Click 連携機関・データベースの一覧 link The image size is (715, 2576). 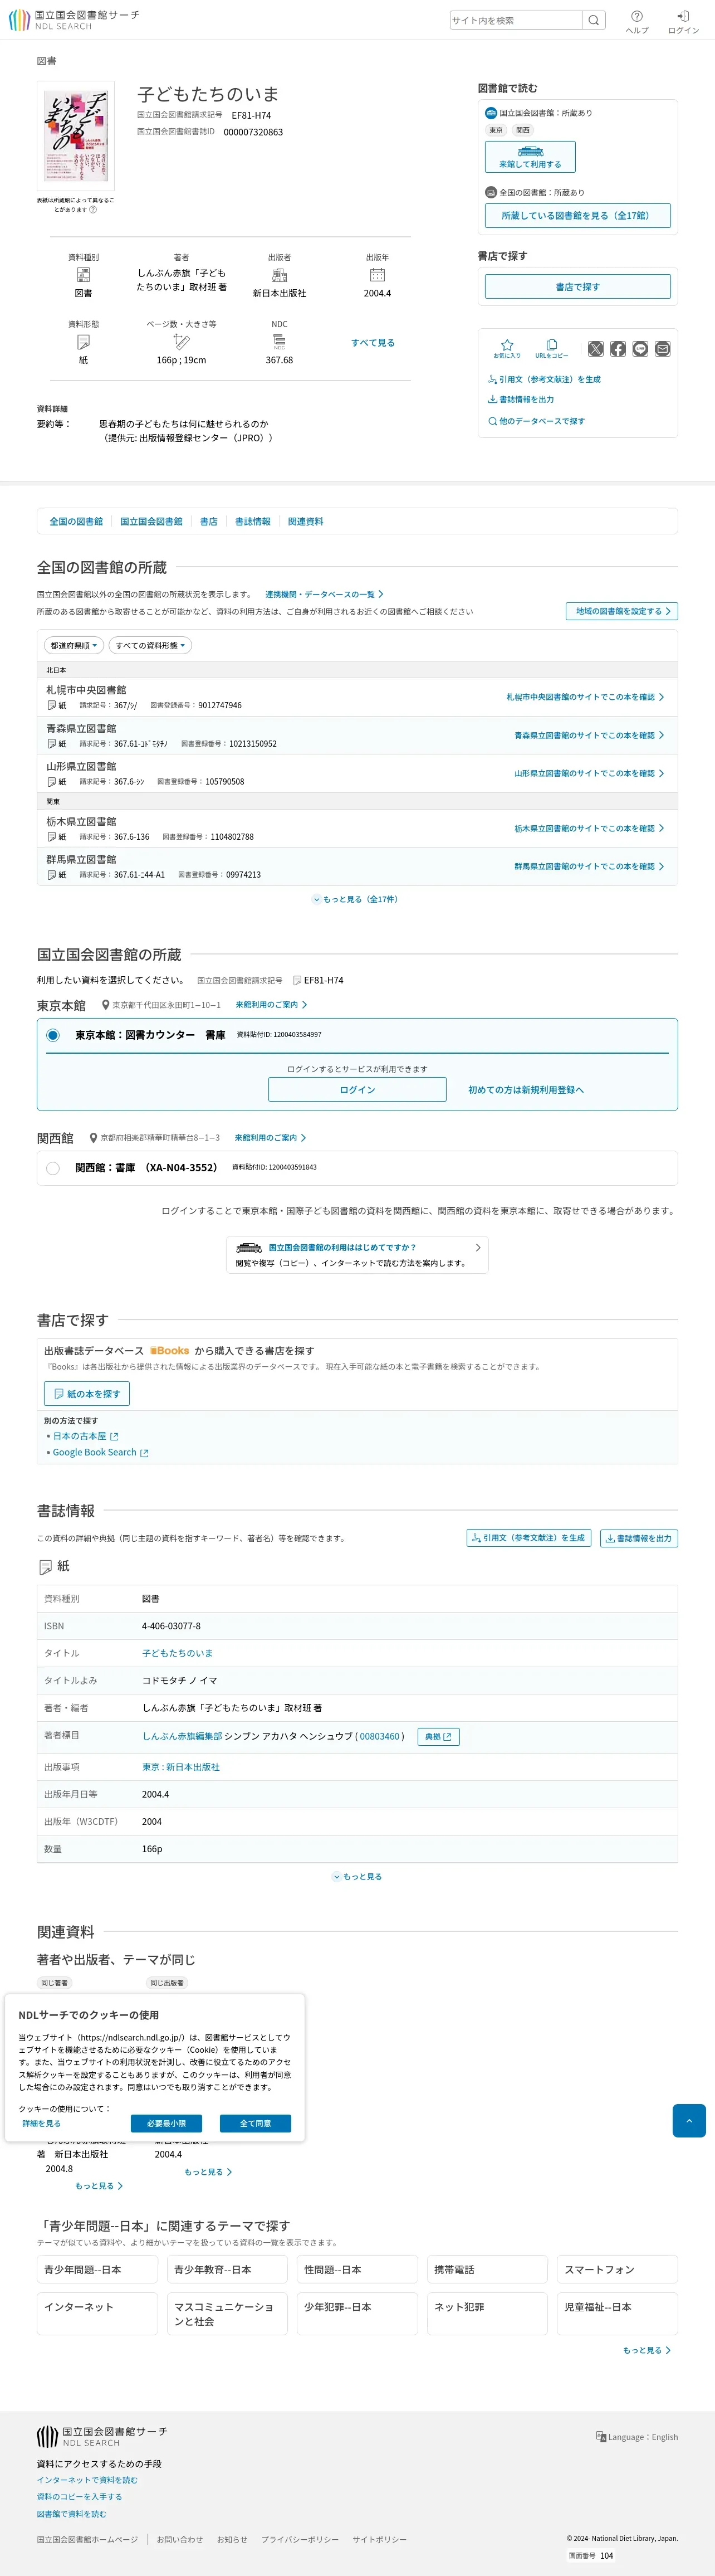point(324,594)
